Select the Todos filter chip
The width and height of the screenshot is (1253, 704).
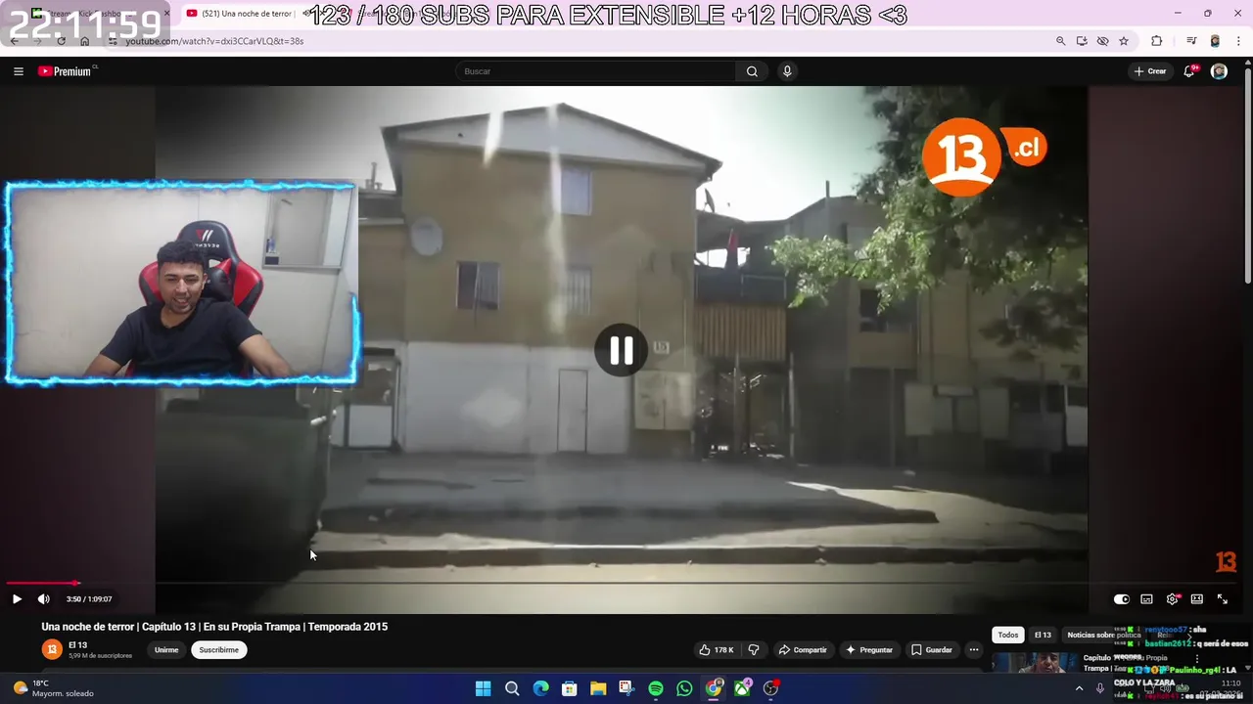coord(1008,635)
